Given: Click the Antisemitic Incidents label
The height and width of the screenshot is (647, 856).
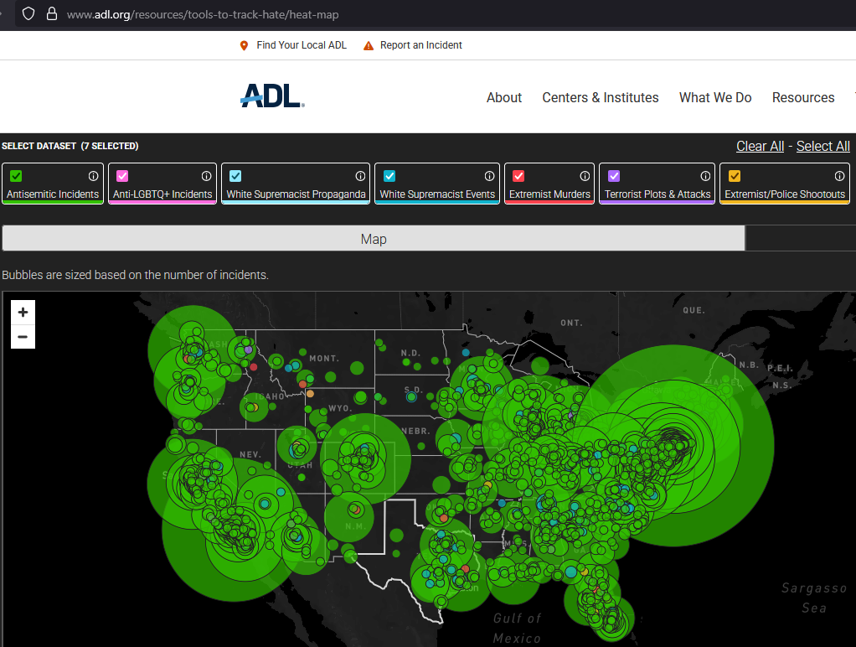Looking at the screenshot, I should (x=53, y=194).
